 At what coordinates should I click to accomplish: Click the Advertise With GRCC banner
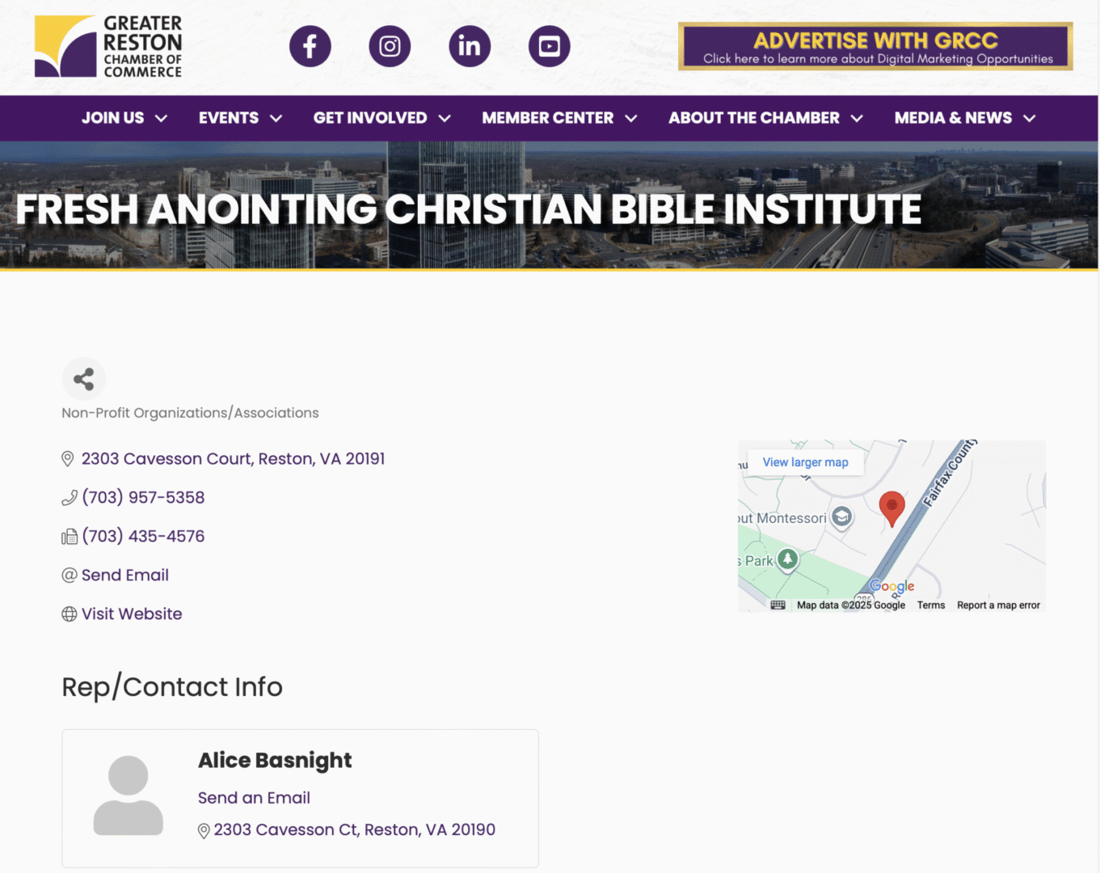[x=875, y=47]
